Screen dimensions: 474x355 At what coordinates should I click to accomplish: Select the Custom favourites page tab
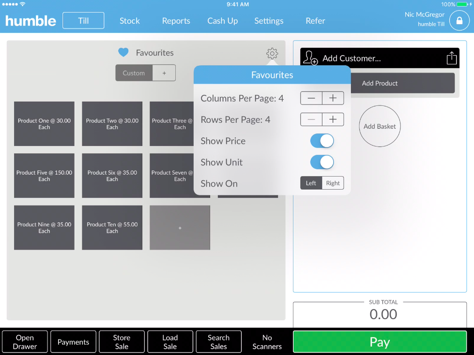point(134,73)
